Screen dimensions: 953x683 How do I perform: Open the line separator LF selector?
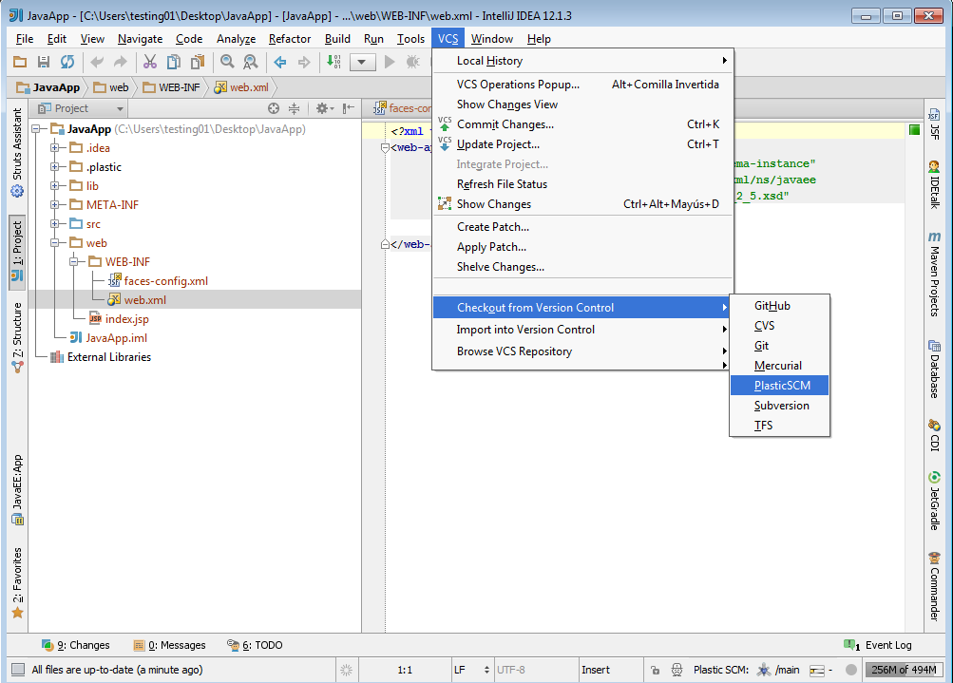[x=471, y=670]
